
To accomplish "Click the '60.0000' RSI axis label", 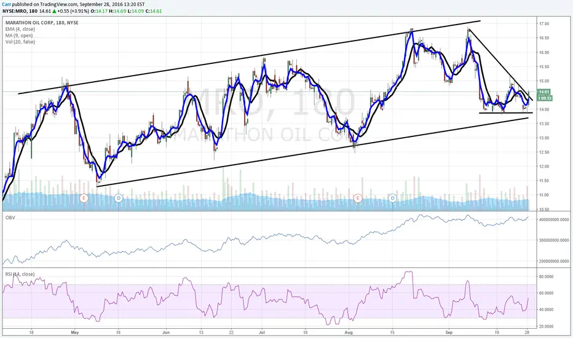I will [x=547, y=293].
